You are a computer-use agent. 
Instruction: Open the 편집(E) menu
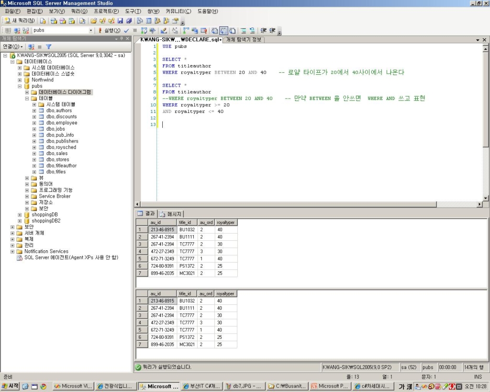point(34,11)
